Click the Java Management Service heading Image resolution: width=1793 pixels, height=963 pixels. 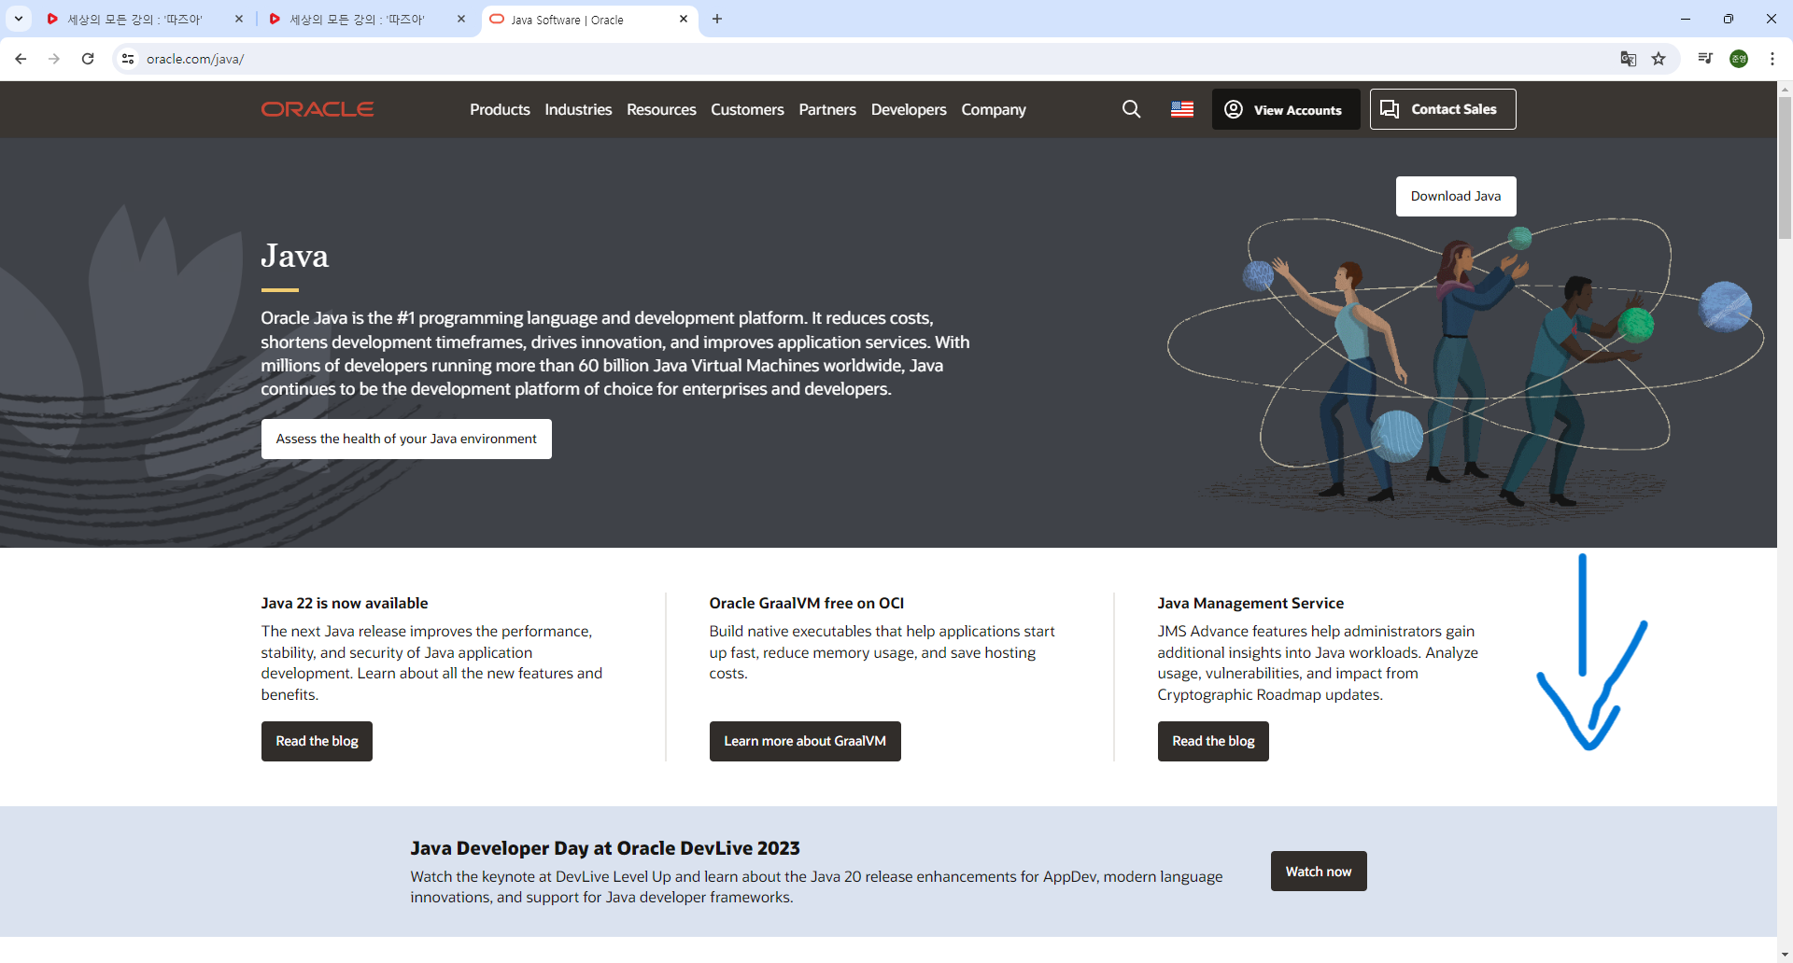pyautogui.click(x=1250, y=603)
